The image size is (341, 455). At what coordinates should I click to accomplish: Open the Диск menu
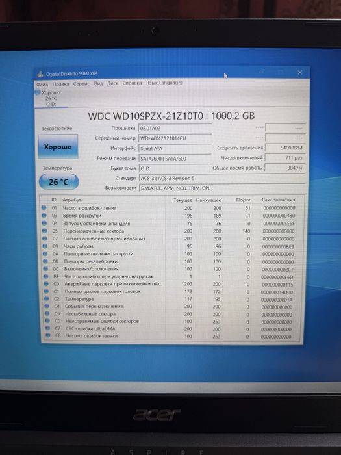[112, 83]
